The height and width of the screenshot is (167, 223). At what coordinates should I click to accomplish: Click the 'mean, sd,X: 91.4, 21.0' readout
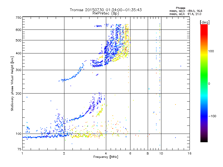click(185, 14)
